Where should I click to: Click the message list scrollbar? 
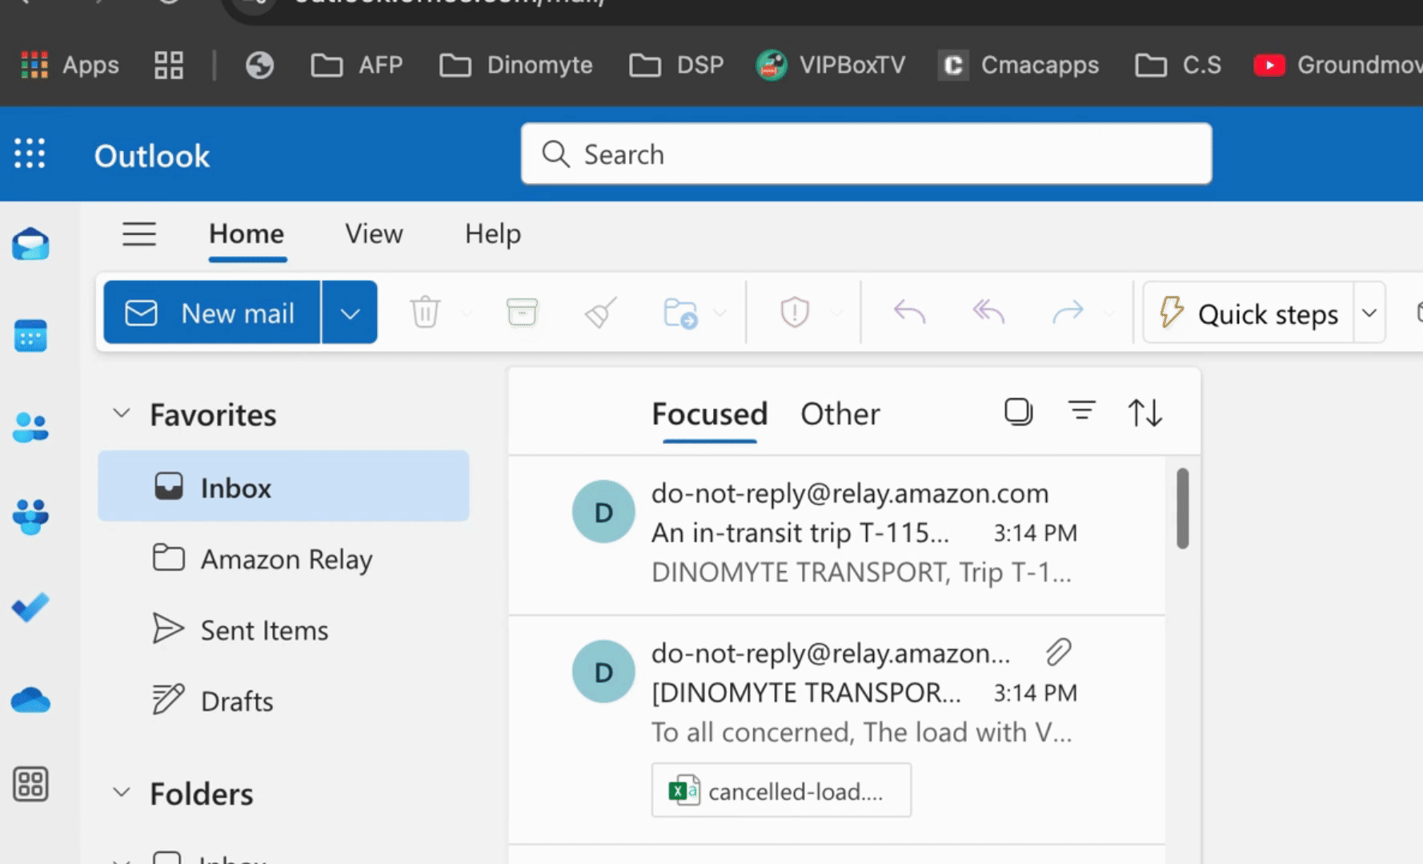point(1182,509)
